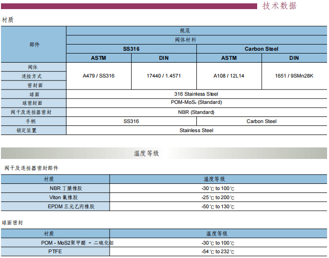This screenshot has width=329, height=258.
Task: Select the POM-MoS₂ (Standard) cell
Action: [x=196, y=102]
